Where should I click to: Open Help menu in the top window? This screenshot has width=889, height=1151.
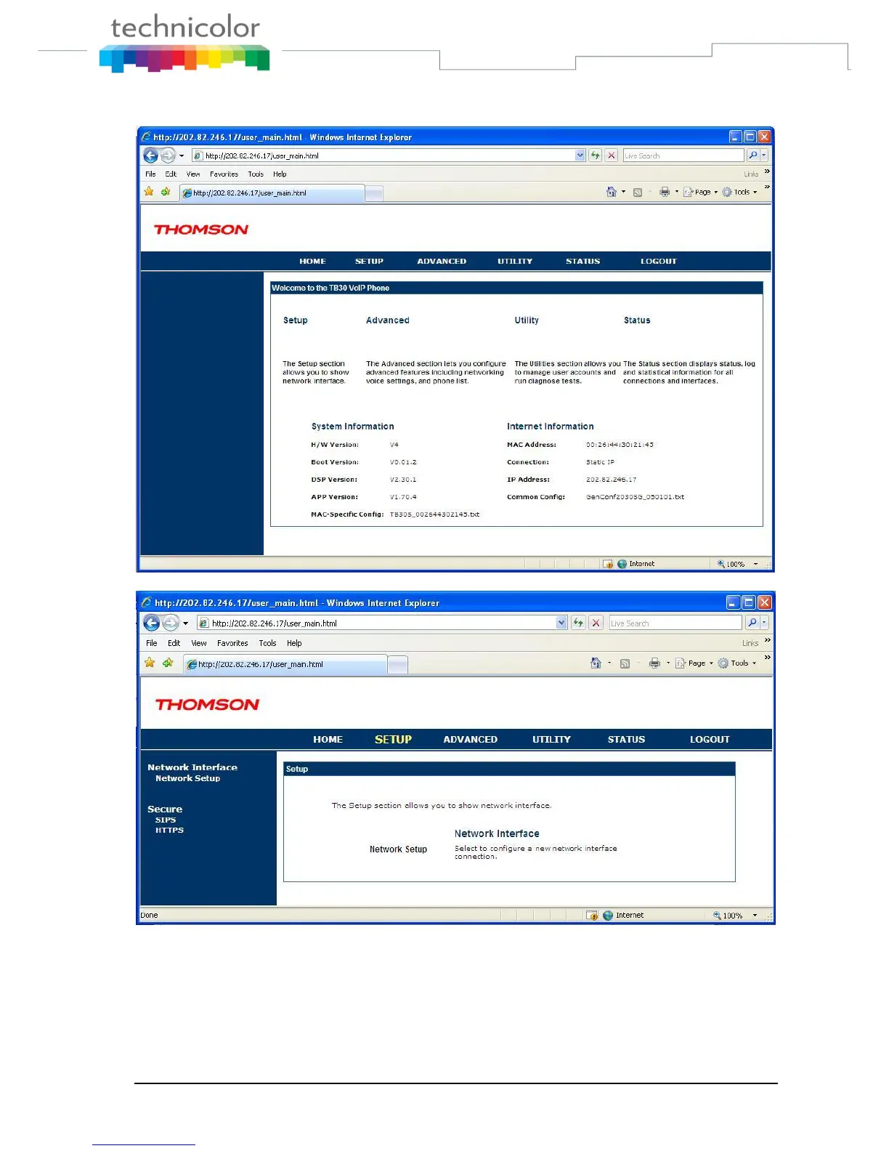click(x=280, y=174)
